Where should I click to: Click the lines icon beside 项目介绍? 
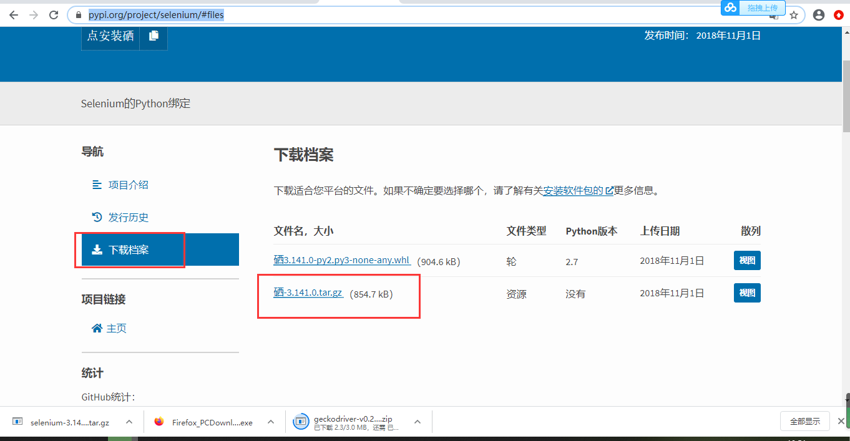pos(97,185)
